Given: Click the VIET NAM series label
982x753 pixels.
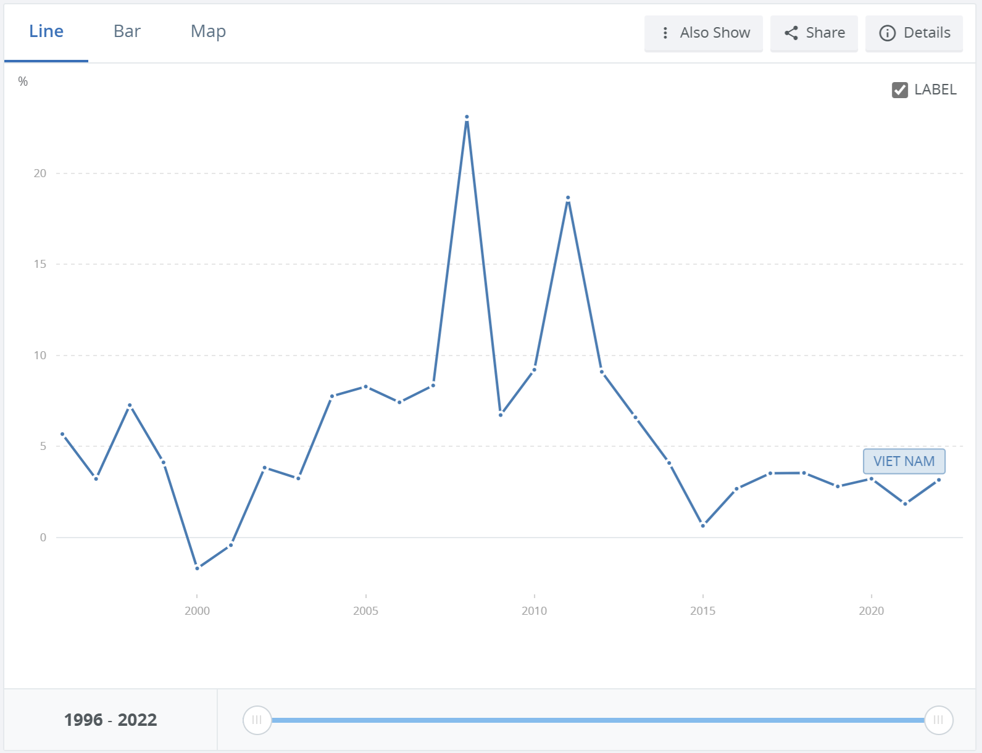Looking at the screenshot, I should click(x=904, y=461).
